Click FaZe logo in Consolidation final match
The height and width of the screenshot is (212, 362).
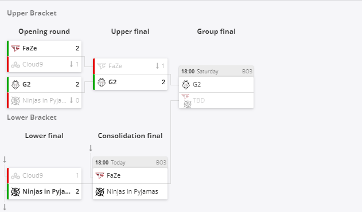100,175
